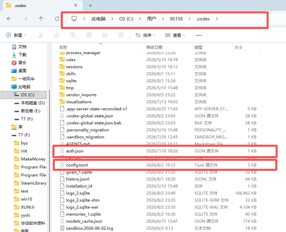Open SteamLibrary folder in navigation pane
The height and width of the screenshot is (232, 286).
(x=30, y=183)
